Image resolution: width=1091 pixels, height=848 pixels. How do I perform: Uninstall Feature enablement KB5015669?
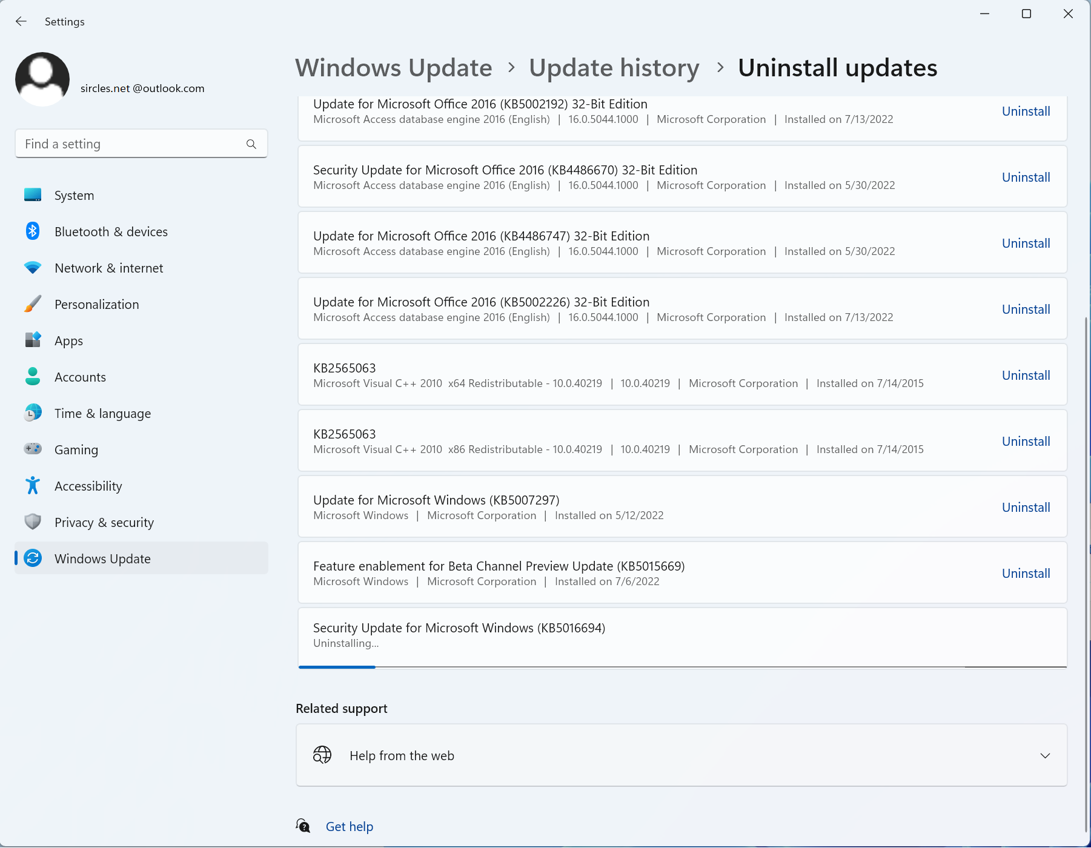(x=1026, y=574)
